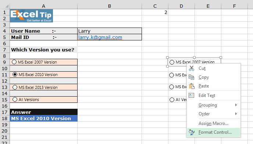This screenshot has width=253, height=144.
Task: Click the Format Control icon
Action: pyautogui.click(x=192, y=132)
